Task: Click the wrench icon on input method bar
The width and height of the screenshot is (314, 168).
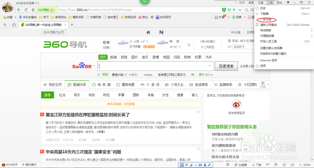Action: coord(209,165)
